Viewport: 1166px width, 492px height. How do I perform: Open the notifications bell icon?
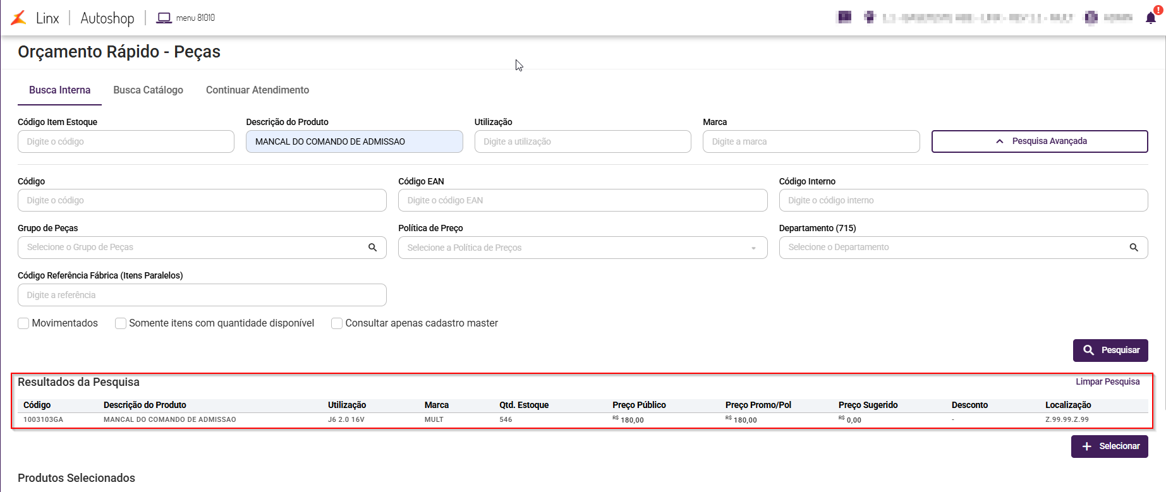[1151, 18]
